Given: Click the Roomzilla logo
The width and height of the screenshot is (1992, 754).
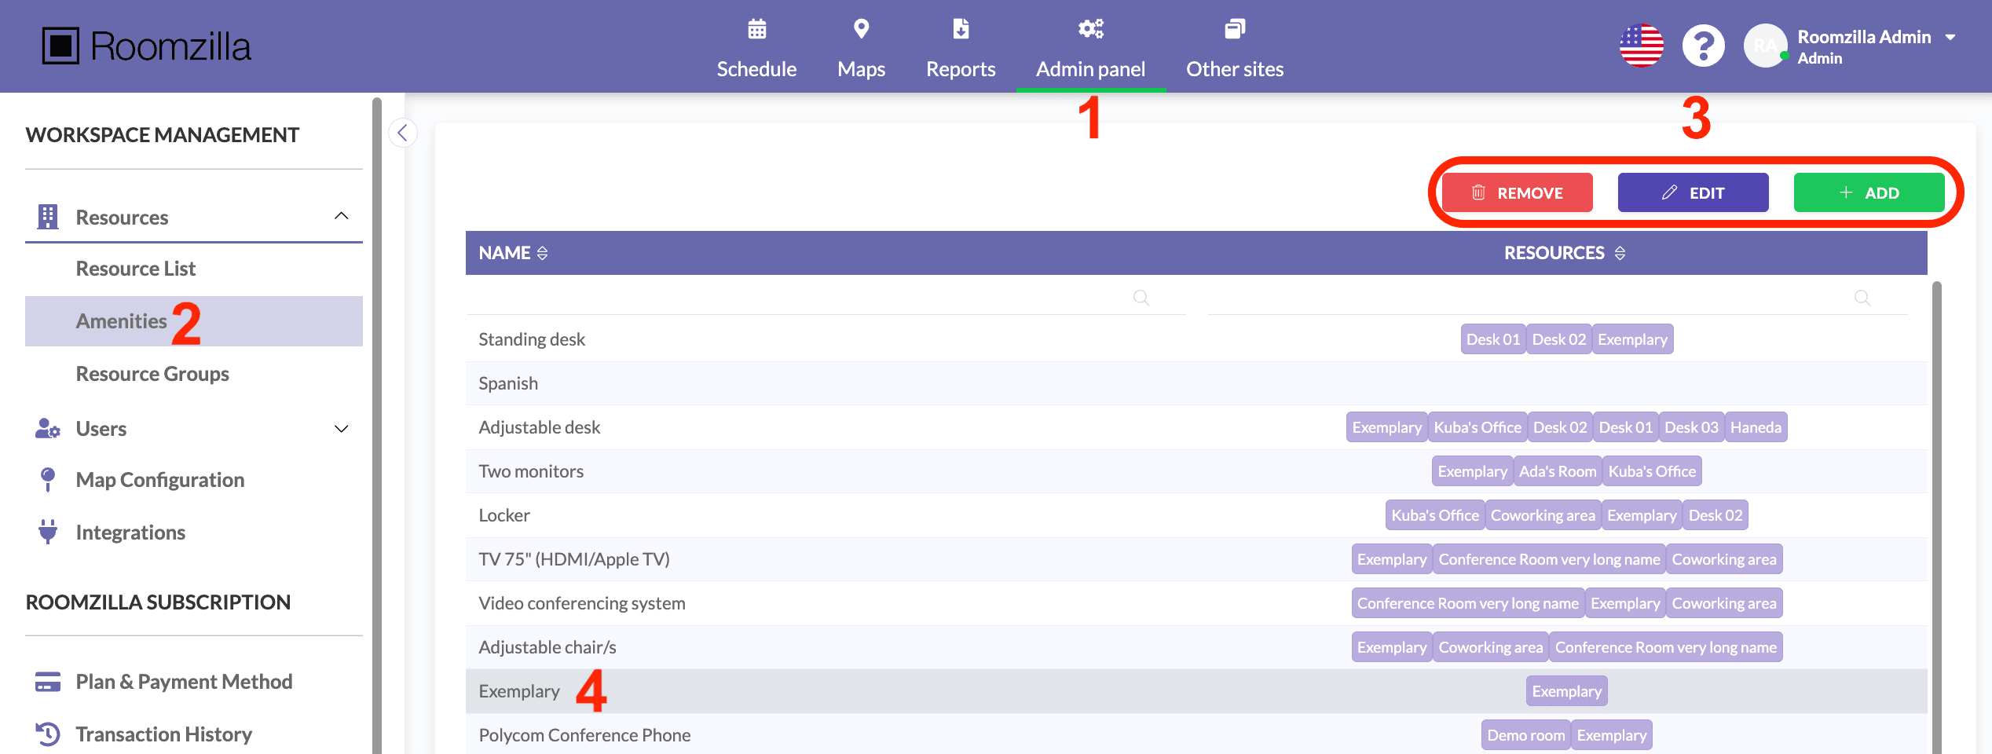Looking at the screenshot, I should coord(147,46).
